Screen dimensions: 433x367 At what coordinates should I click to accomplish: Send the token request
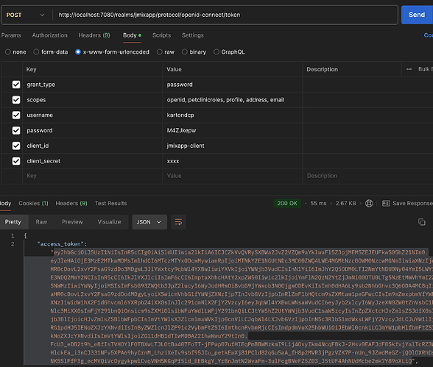[x=417, y=15]
